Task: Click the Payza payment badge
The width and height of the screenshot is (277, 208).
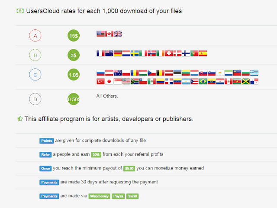Action: pos(118,196)
